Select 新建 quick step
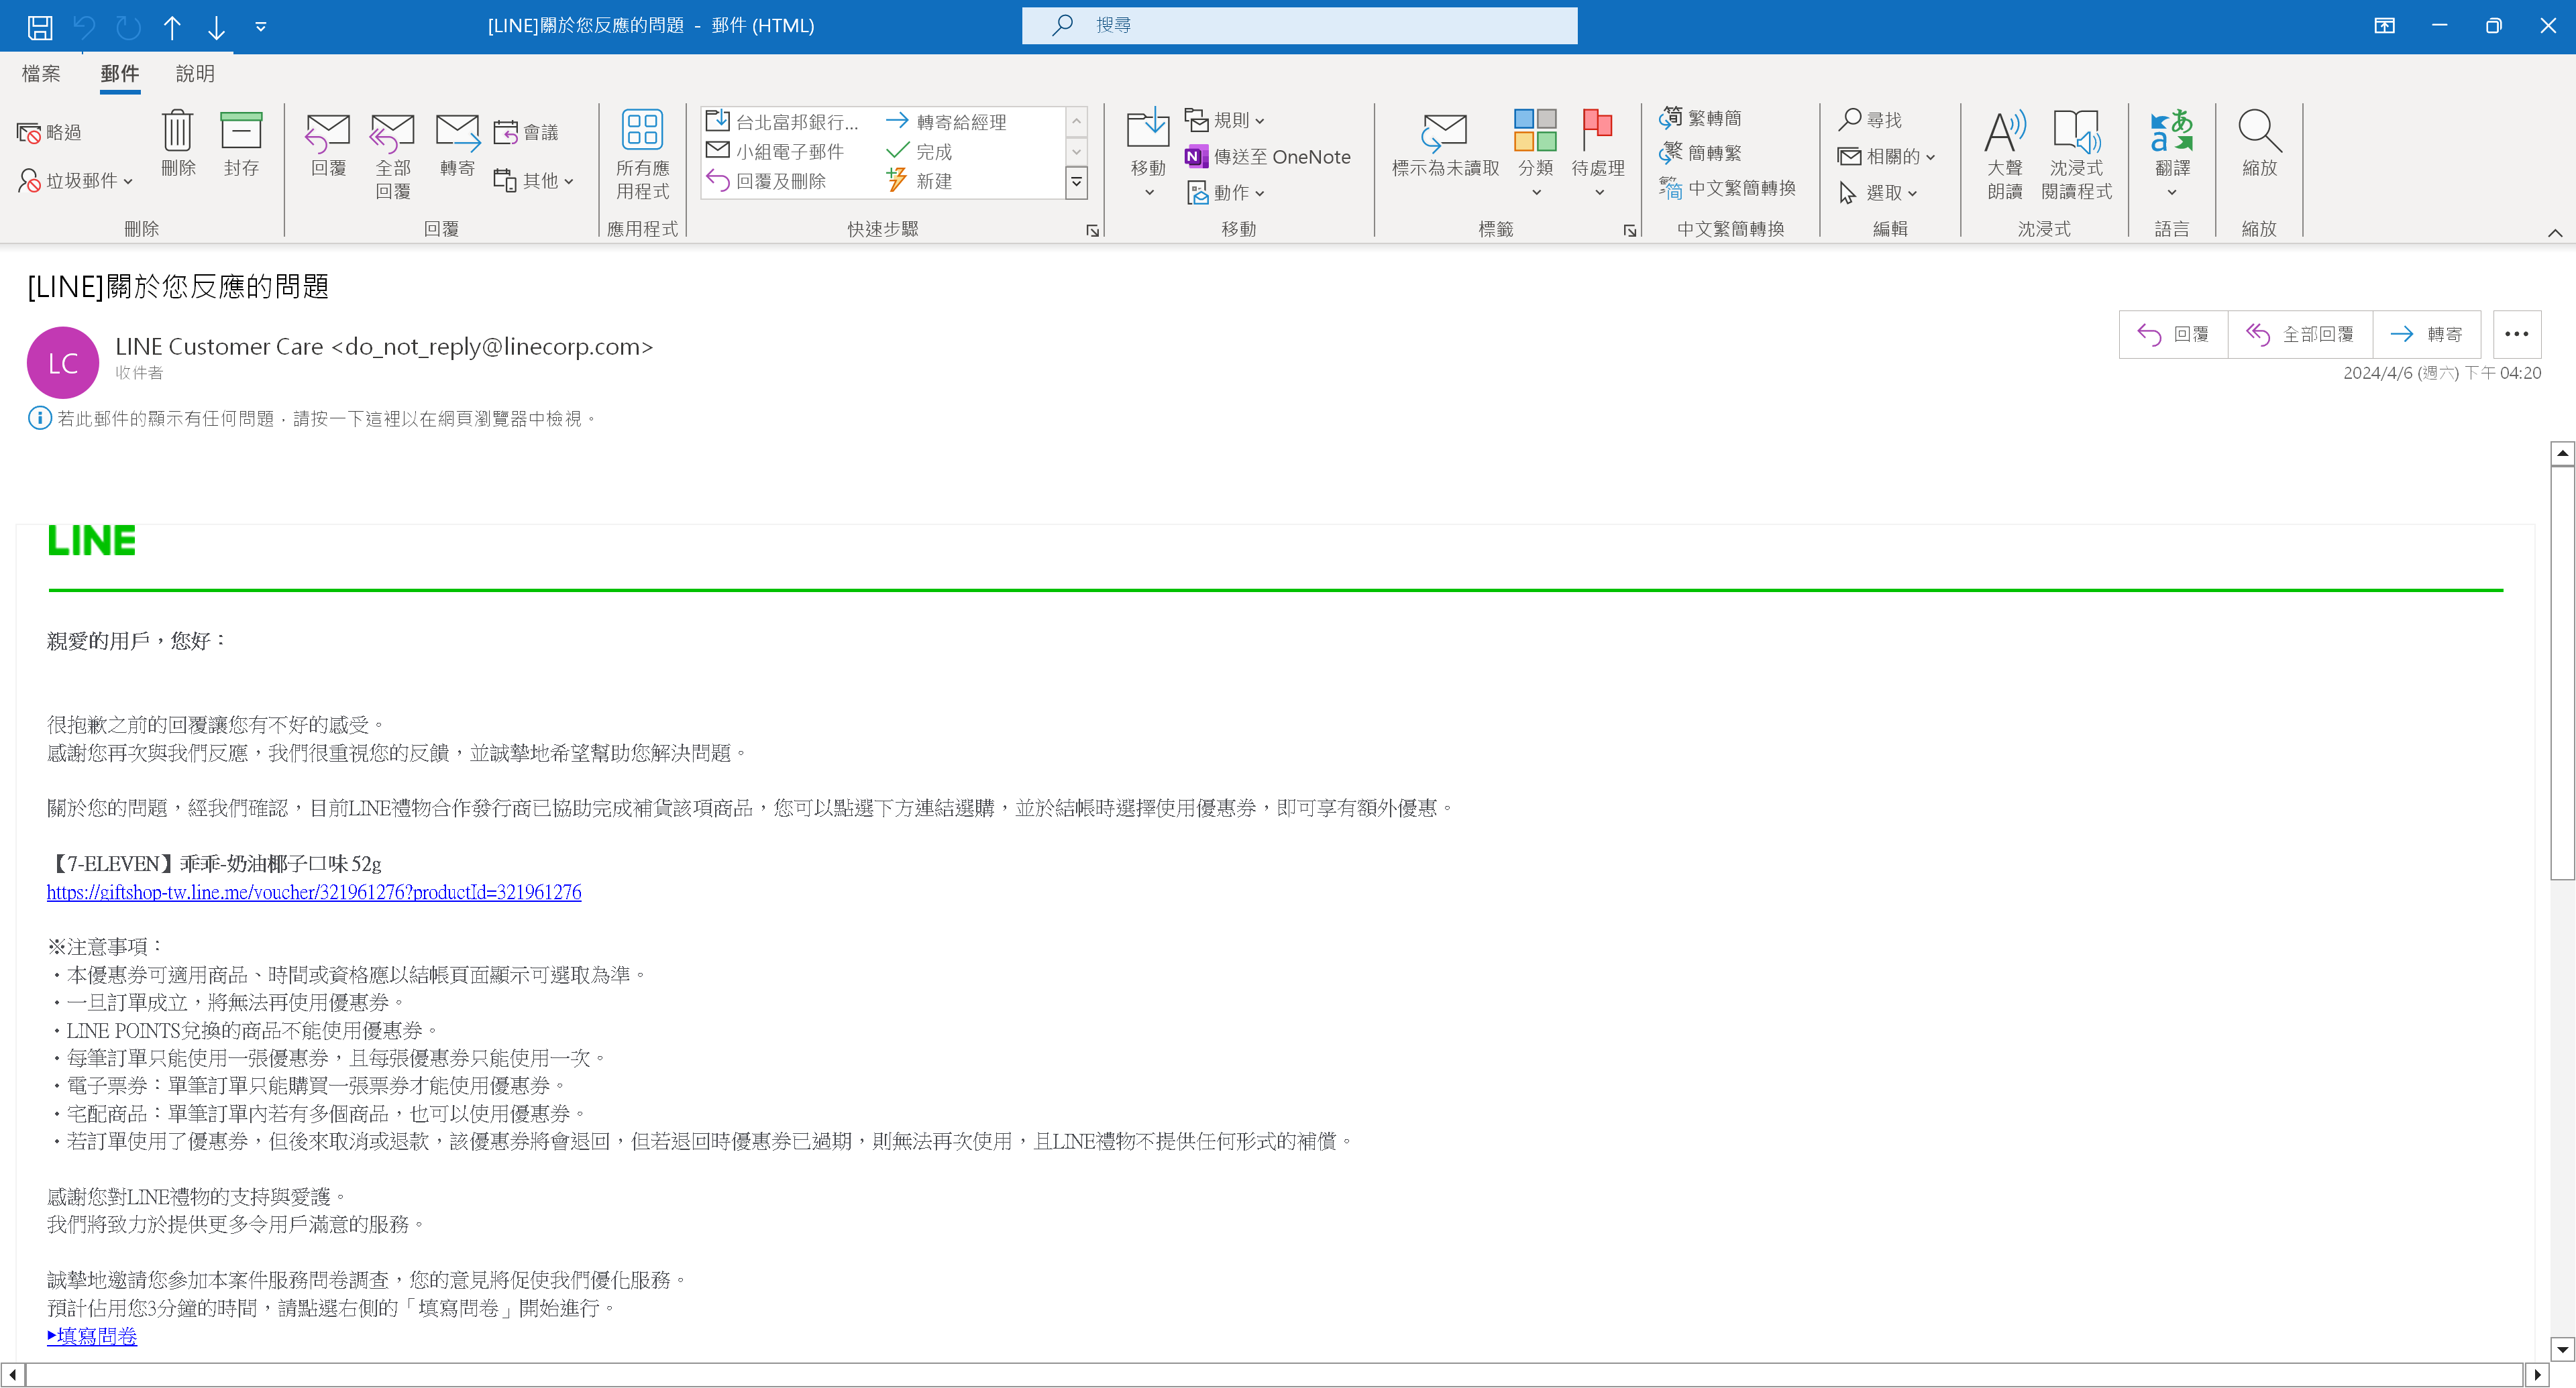 919,181
